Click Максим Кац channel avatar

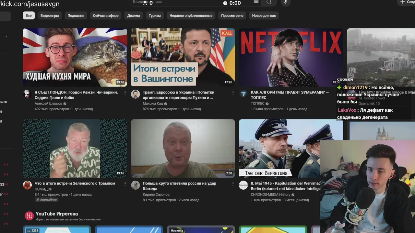[x=135, y=94]
